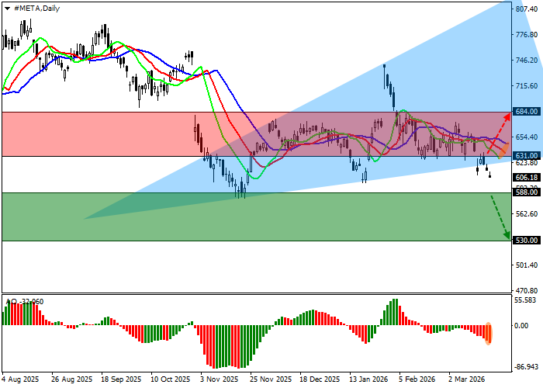The height and width of the screenshot is (388, 543).
Task: Click the 13 Jan 2026 date label
Action: point(367,379)
